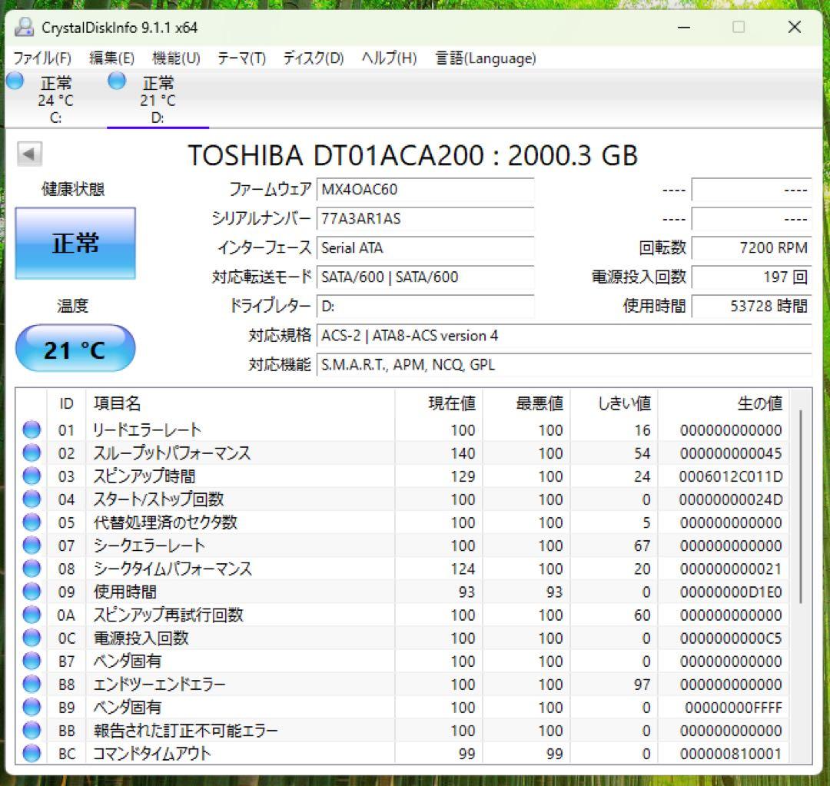Open the ディスク(D) menu
The height and width of the screenshot is (786, 830).
pyautogui.click(x=311, y=58)
